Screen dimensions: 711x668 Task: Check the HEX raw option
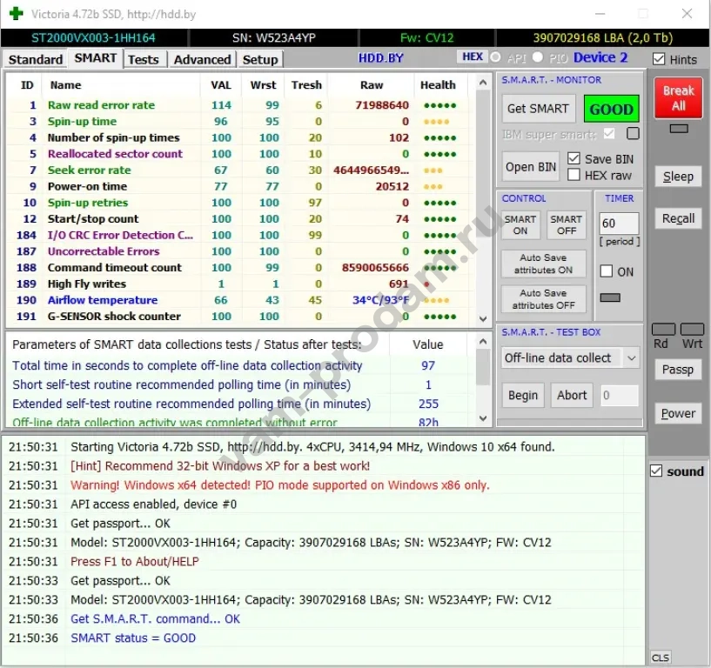tap(573, 175)
